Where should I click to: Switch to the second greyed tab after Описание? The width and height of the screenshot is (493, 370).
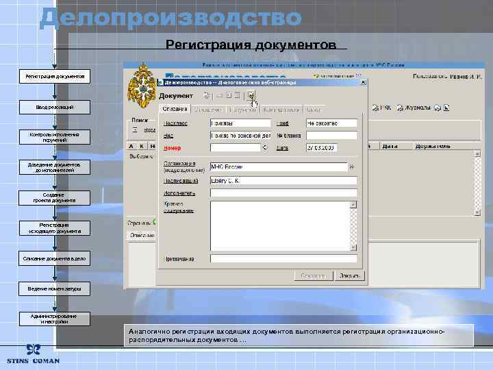(209, 110)
